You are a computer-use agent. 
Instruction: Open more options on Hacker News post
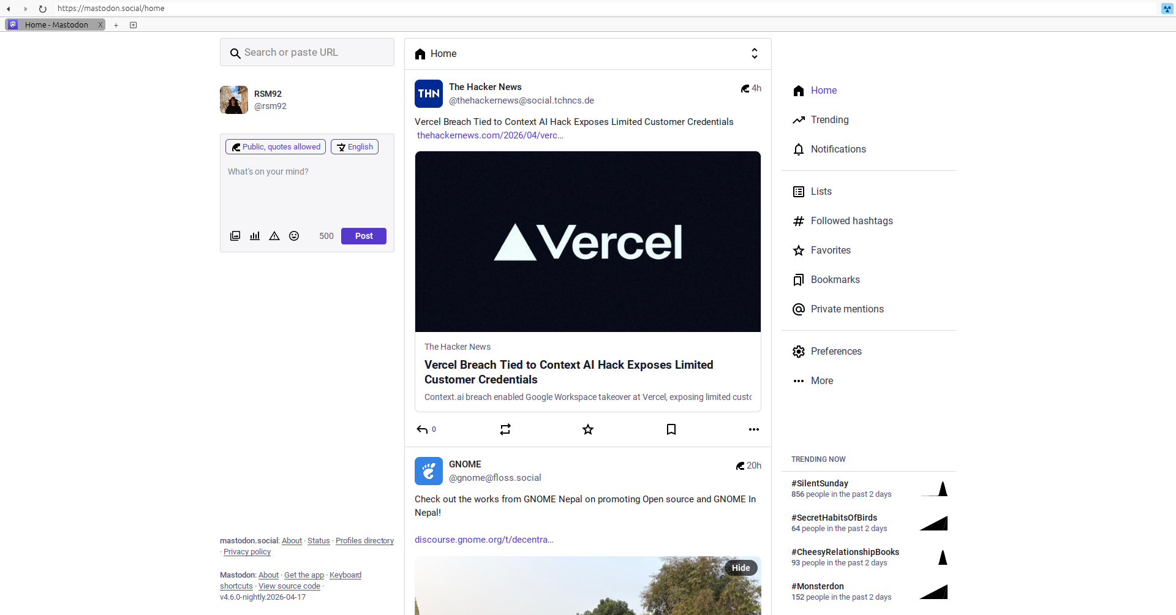[x=753, y=429]
